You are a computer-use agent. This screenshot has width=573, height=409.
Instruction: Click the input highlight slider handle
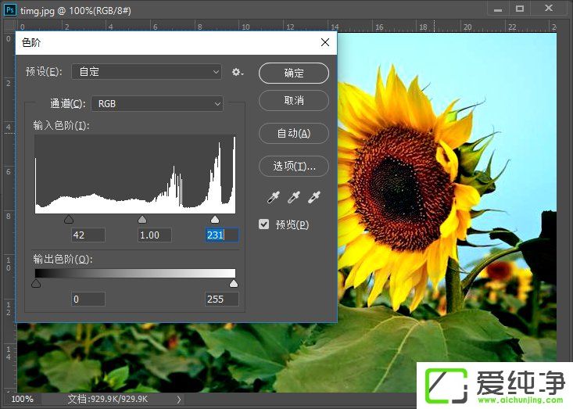point(215,220)
